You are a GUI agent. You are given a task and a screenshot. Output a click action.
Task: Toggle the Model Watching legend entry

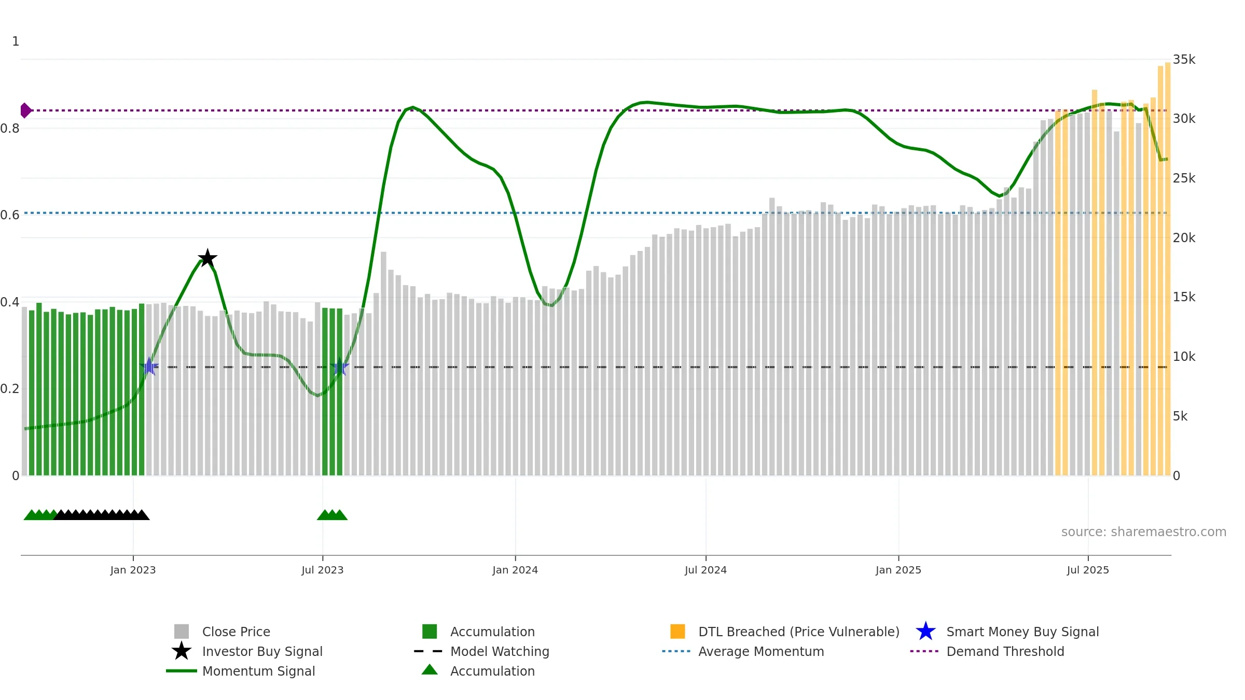499,651
